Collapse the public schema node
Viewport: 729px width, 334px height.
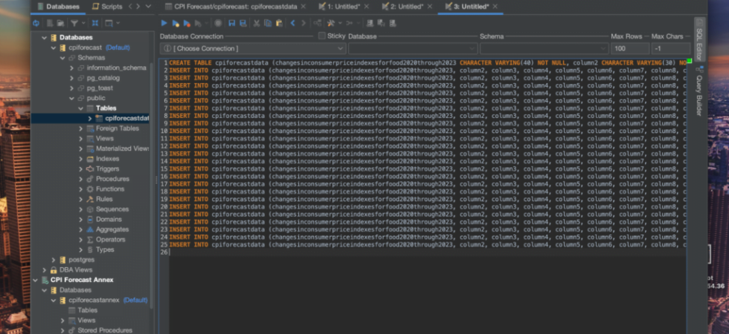pos(72,98)
